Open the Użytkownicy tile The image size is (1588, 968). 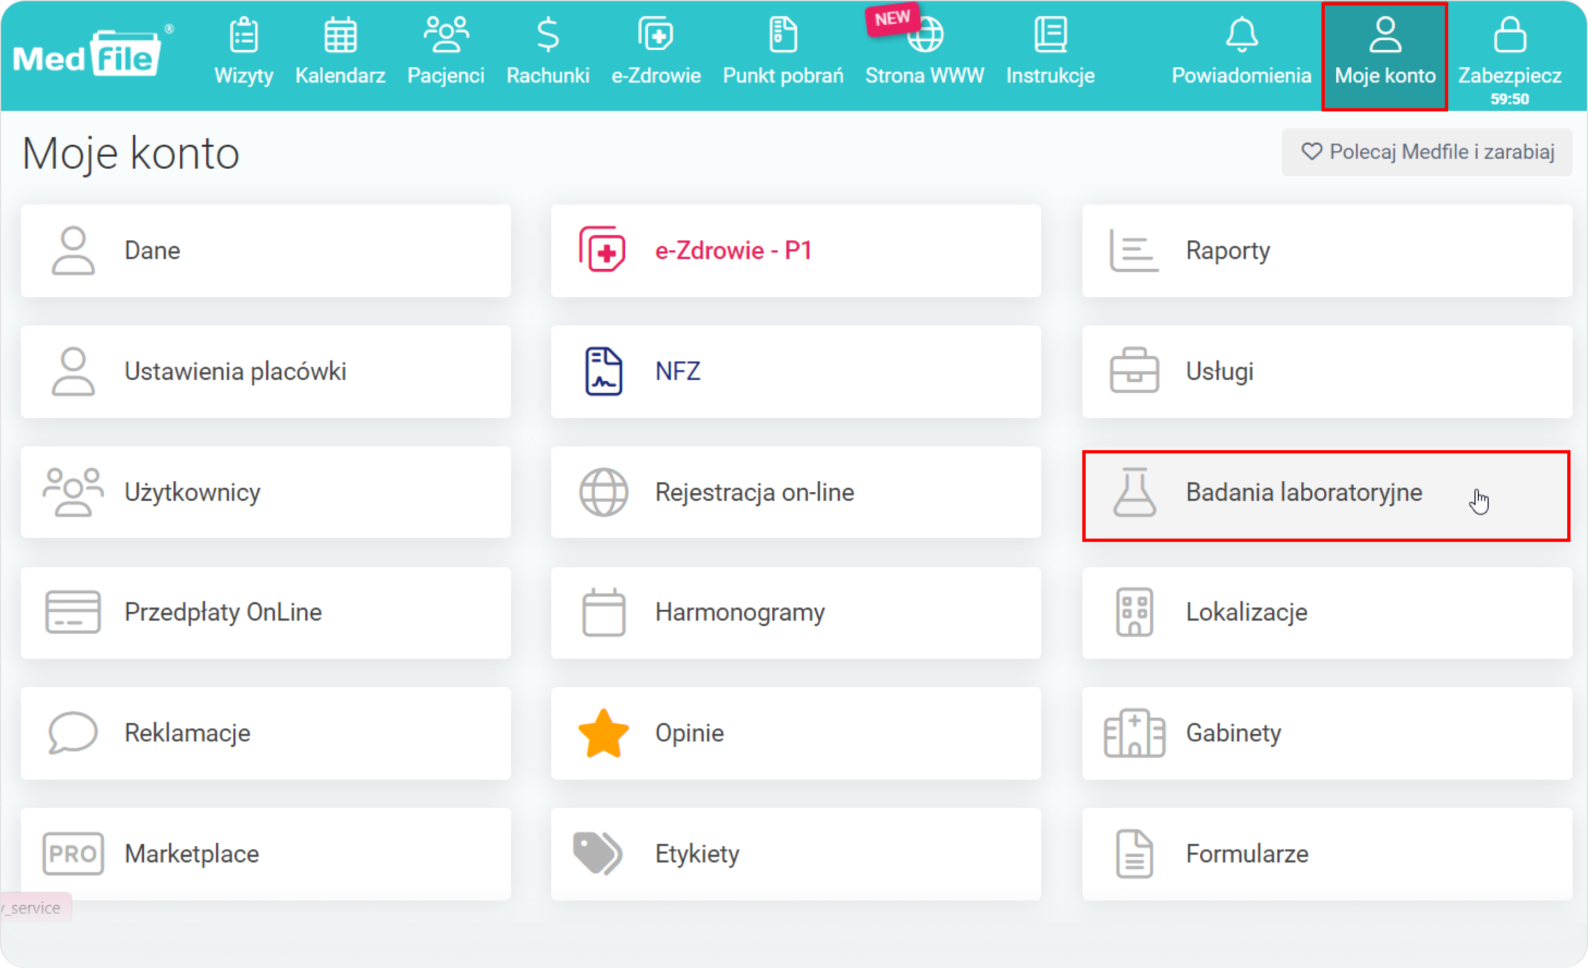(265, 492)
